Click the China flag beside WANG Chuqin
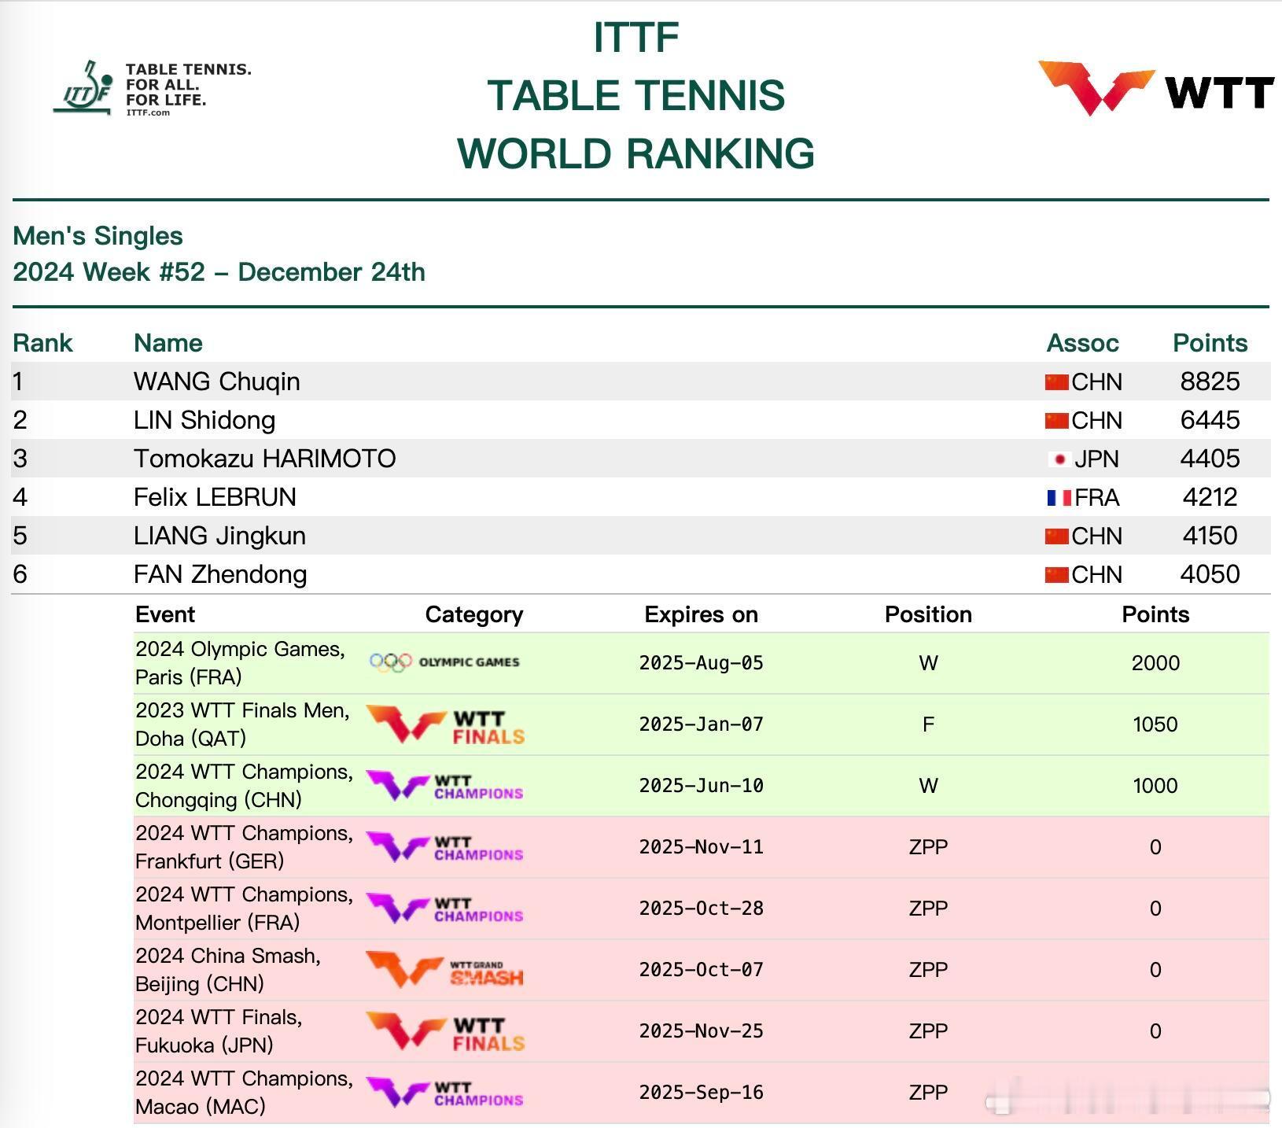The image size is (1282, 1128). [x=1056, y=382]
